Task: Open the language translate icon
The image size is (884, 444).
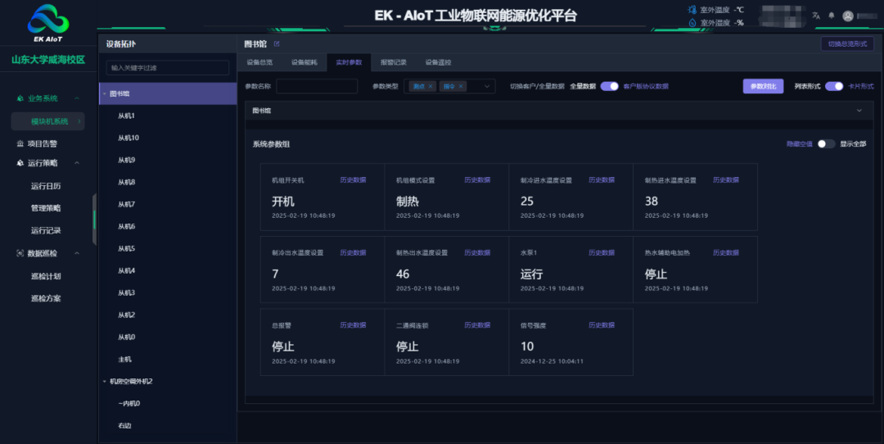Action: (816, 16)
